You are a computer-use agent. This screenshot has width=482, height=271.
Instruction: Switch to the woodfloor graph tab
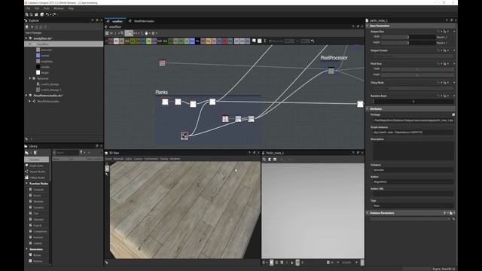[x=115, y=21]
